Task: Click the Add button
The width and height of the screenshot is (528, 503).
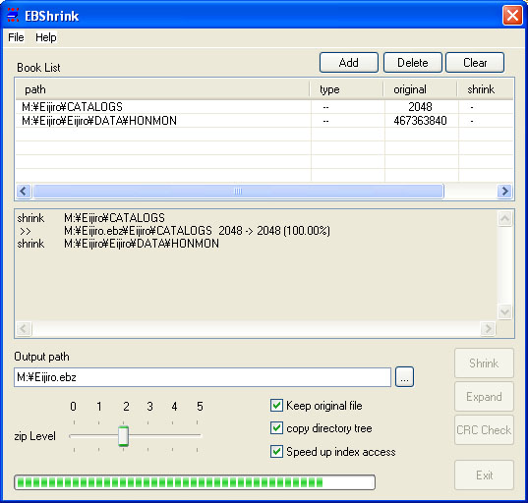Action: click(349, 63)
